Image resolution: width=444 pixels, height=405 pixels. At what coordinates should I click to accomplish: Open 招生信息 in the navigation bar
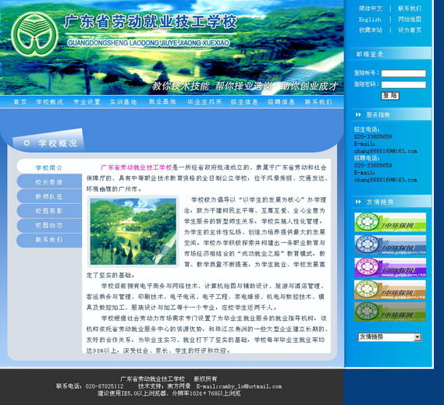tap(244, 102)
